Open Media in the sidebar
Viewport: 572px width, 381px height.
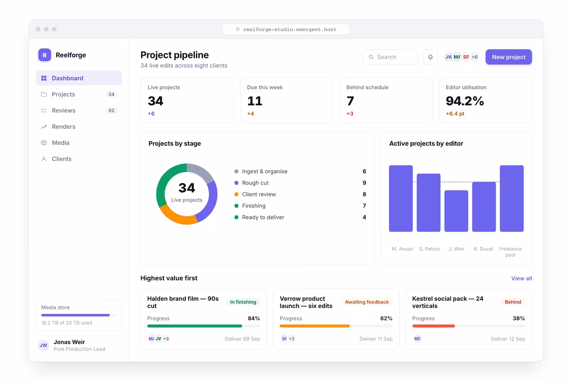tap(79, 143)
